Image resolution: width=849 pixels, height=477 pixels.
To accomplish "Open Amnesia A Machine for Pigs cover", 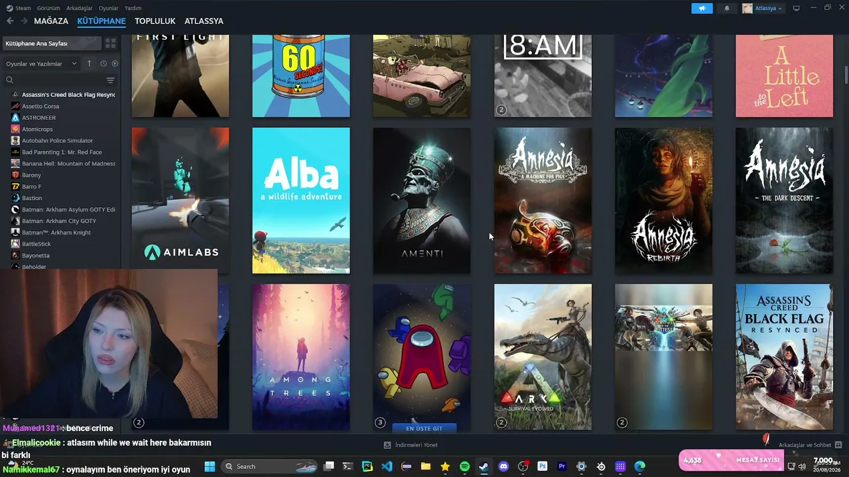I will 543,200.
